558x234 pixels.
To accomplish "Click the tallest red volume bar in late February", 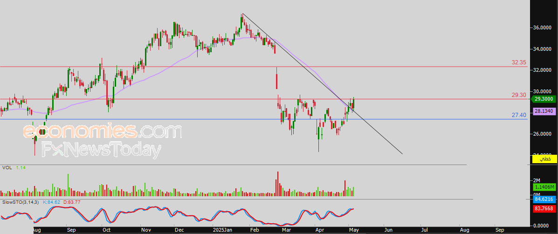I will (277, 184).
